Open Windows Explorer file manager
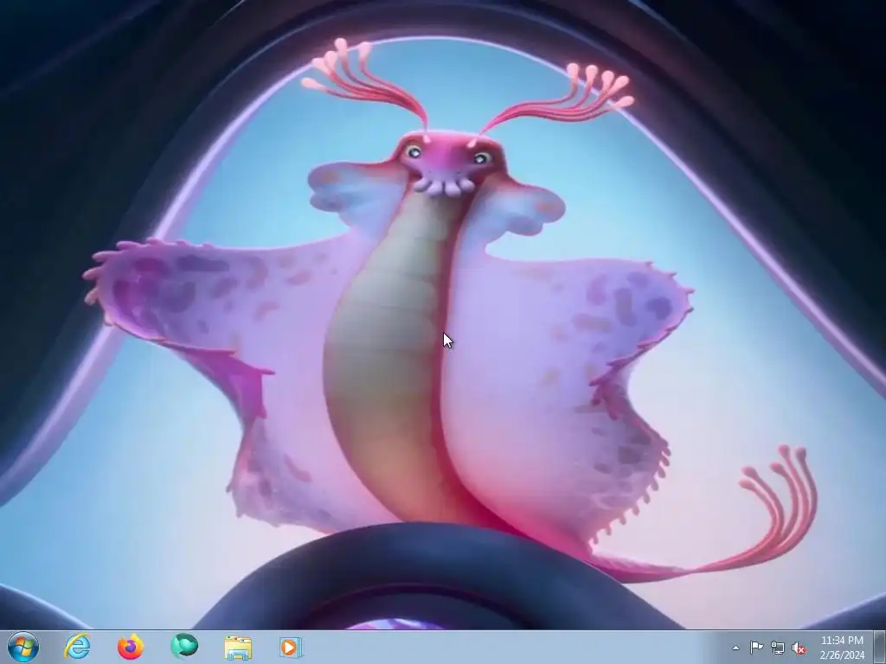The height and width of the screenshot is (664, 886). (x=238, y=648)
